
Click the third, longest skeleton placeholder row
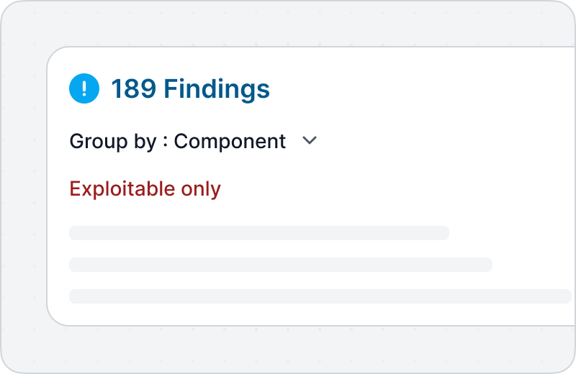(320, 296)
